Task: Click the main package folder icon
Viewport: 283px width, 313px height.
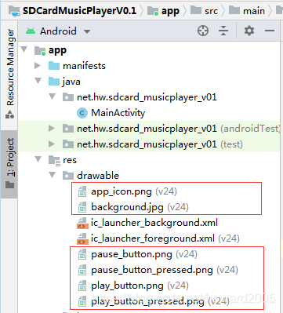Action: click(x=68, y=97)
